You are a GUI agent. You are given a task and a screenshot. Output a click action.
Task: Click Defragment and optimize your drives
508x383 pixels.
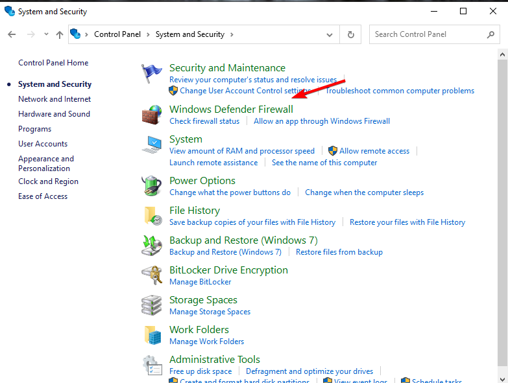[x=309, y=371]
